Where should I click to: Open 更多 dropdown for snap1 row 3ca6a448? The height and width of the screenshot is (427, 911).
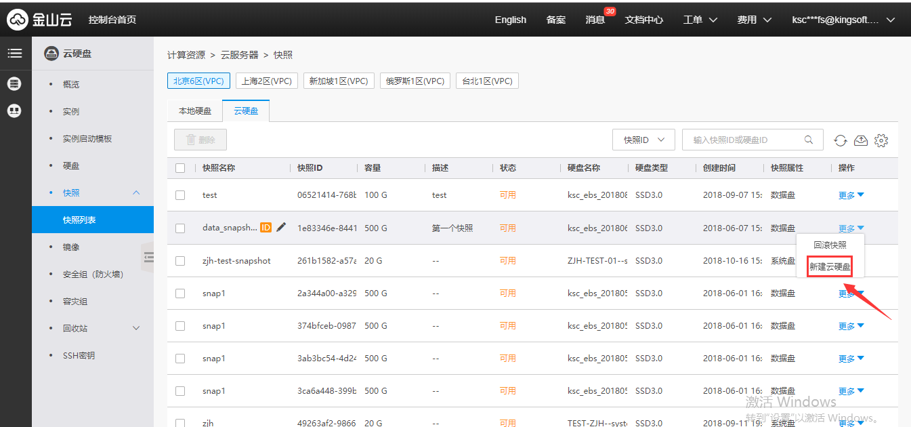tap(851, 391)
